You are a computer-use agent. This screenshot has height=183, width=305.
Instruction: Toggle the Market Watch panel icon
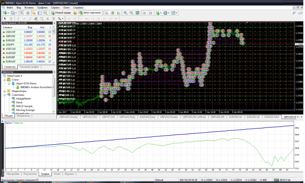22,13
